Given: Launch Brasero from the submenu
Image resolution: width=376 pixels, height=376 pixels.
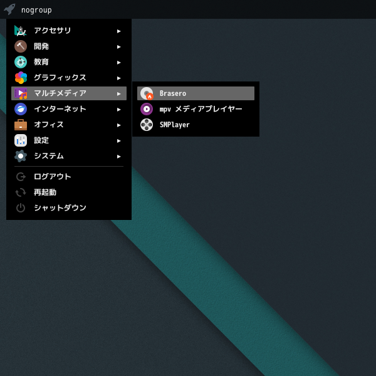Looking at the screenshot, I should point(196,93).
